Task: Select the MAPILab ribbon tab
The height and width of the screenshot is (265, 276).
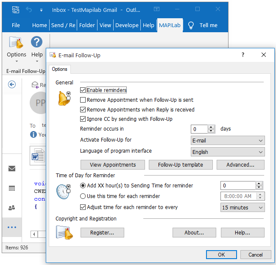Action: tap(170, 25)
